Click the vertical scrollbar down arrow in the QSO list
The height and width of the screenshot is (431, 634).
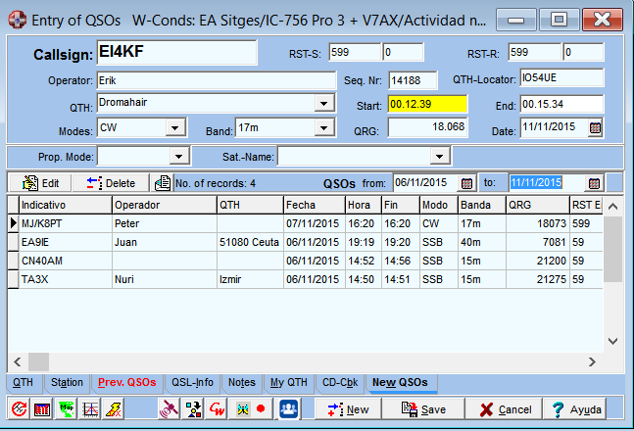613,341
